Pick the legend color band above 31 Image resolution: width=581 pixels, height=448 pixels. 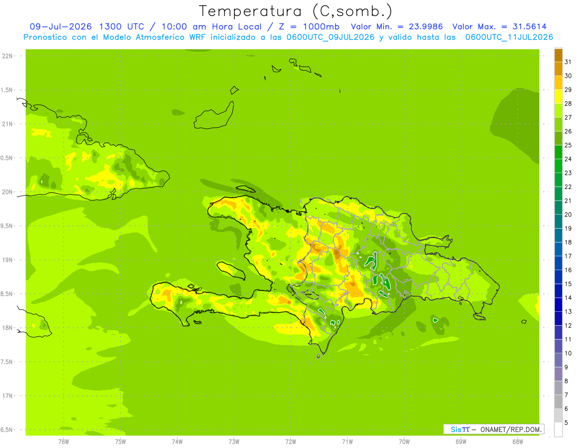point(558,55)
